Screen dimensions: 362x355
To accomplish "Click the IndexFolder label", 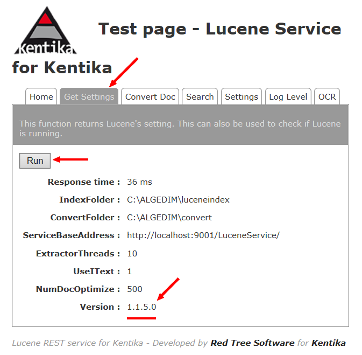I will tap(90, 200).
